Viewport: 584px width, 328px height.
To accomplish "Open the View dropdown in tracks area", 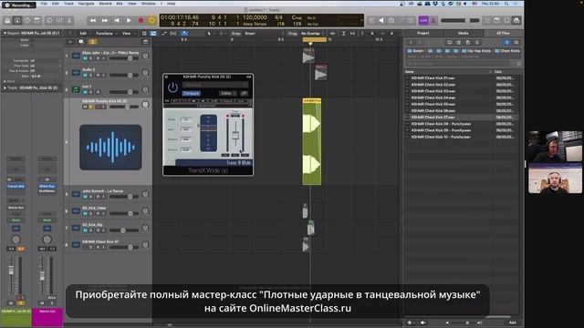I will tap(128, 34).
